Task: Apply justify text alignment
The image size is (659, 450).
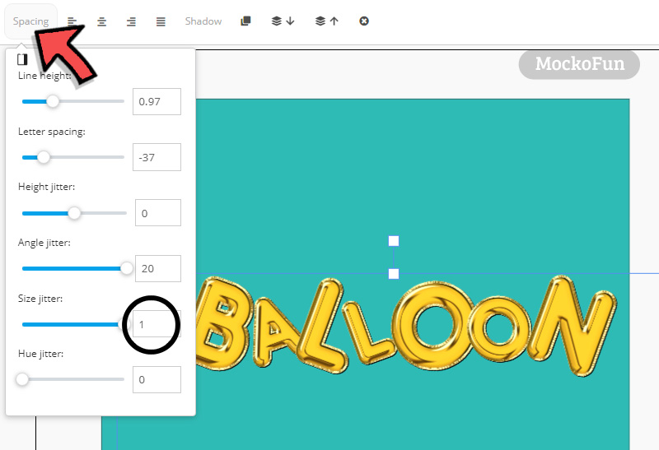Action: tap(161, 21)
